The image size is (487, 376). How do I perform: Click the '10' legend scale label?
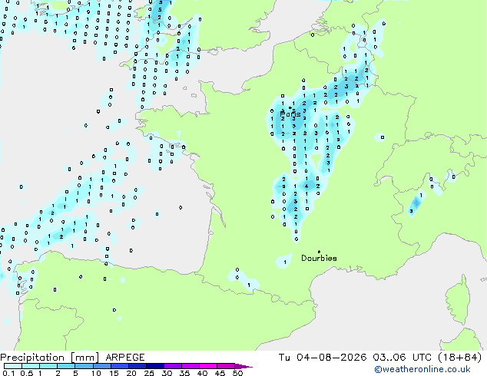click(x=96, y=373)
